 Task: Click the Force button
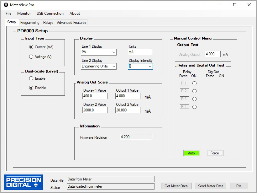point(215,153)
